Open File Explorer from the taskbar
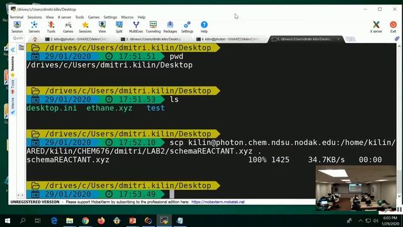The width and height of the screenshot is (403, 227). pyautogui.click(x=70, y=221)
